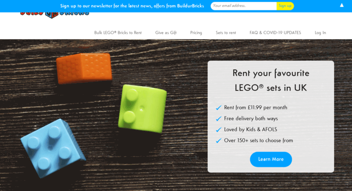Click the Rent your favourite LEGO sets heading
The height and width of the screenshot is (191, 352).
click(x=271, y=80)
